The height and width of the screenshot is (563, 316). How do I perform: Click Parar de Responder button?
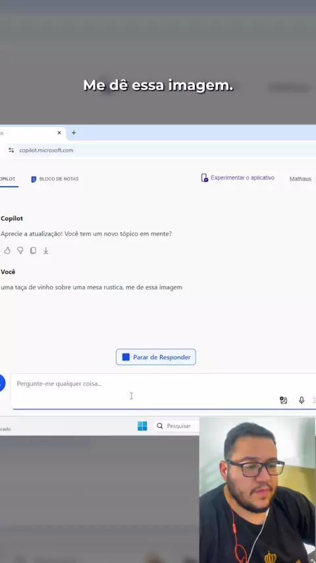155,357
